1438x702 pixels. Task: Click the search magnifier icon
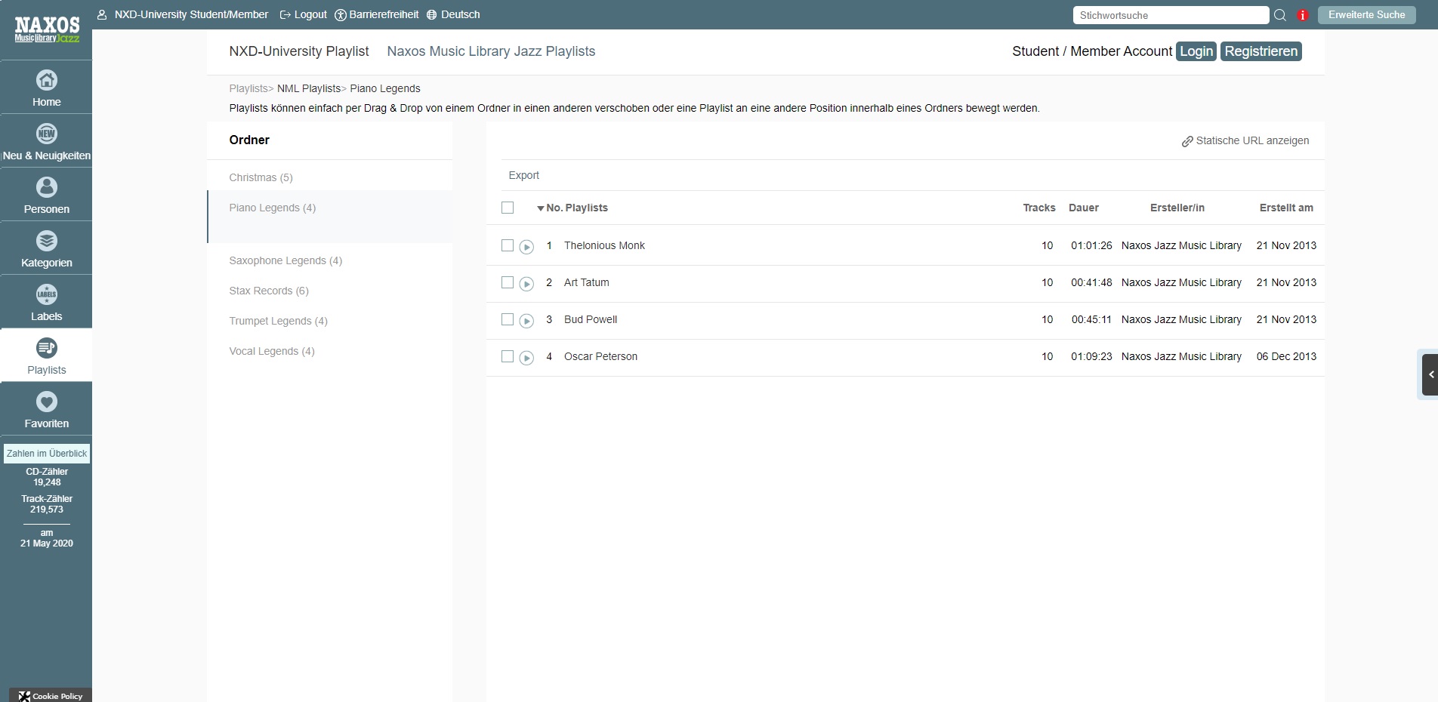(x=1280, y=15)
